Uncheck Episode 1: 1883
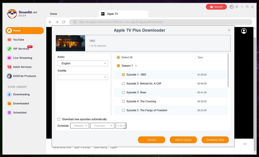259x157 pixels. (x=123, y=74)
